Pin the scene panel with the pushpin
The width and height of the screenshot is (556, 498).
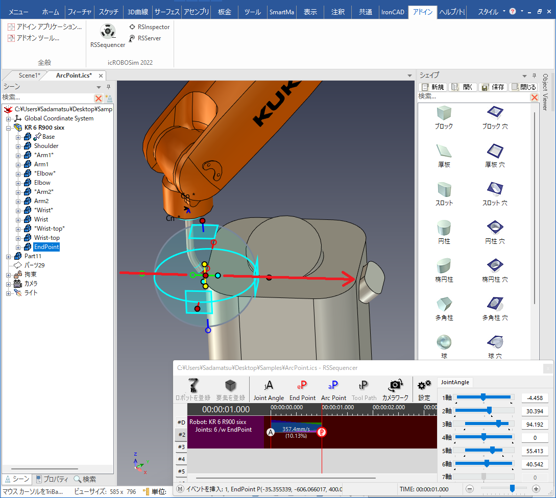click(109, 87)
